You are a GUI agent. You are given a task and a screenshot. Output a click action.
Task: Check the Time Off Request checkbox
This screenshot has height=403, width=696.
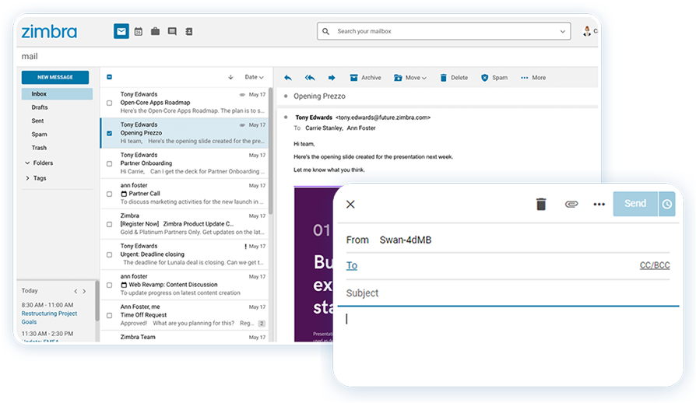pos(109,315)
